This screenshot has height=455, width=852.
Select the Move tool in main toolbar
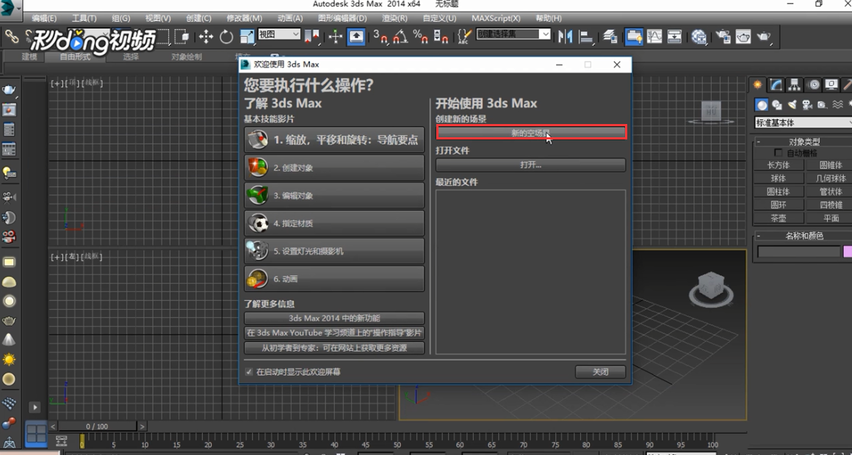pyautogui.click(x=206, y=37)
